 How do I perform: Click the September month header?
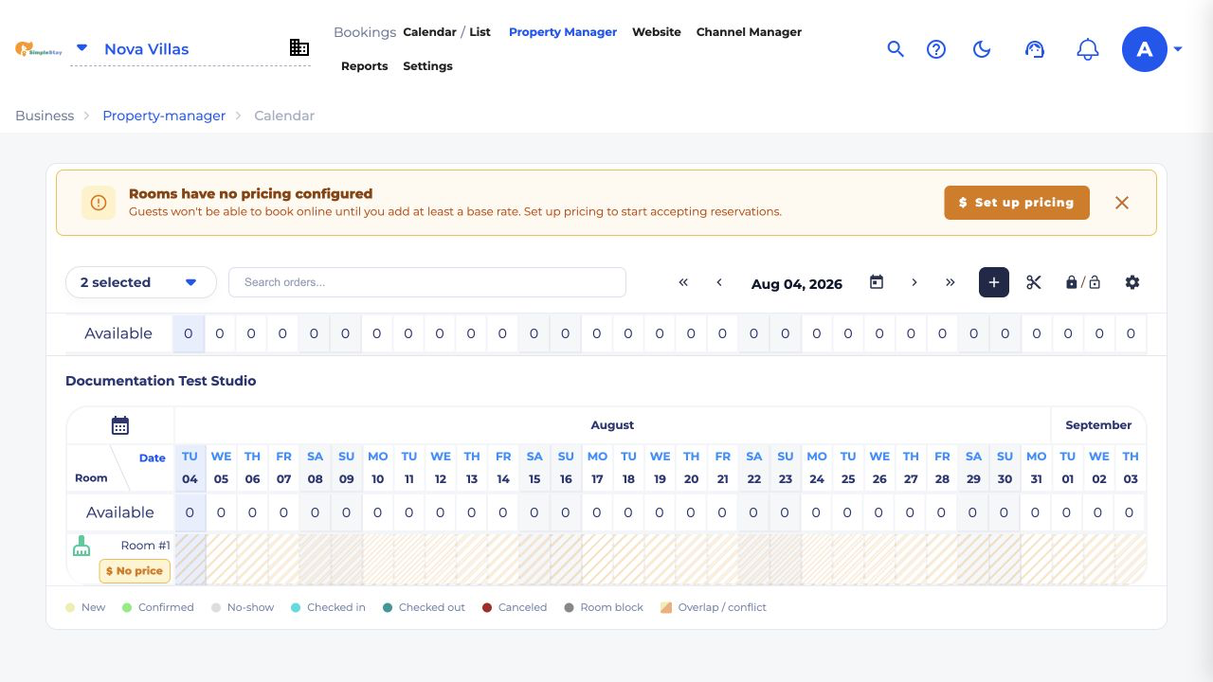coord(1098,425)
